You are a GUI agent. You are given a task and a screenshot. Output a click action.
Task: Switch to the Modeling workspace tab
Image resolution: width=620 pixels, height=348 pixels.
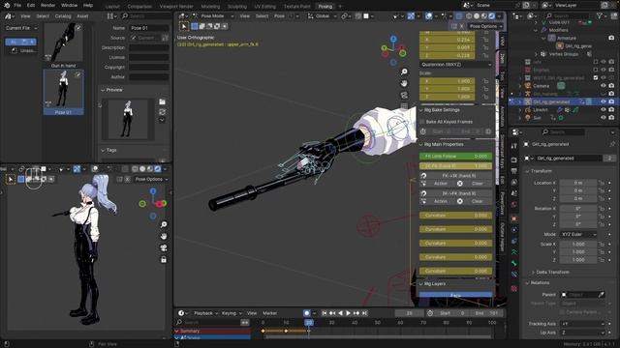tap(210, 7)
